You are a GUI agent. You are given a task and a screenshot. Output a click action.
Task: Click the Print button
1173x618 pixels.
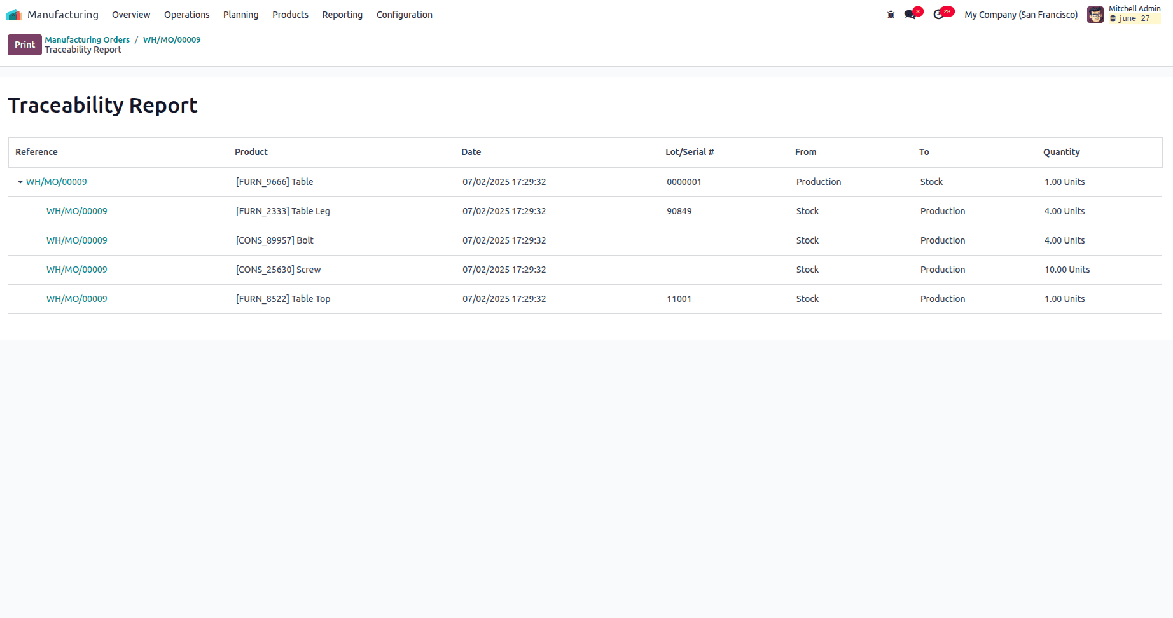pyautogui.click(x=25, y=45)
